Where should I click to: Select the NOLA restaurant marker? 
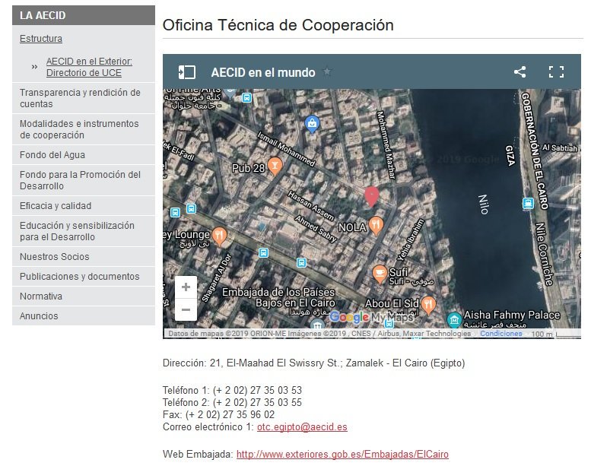[x=376, y=226]
